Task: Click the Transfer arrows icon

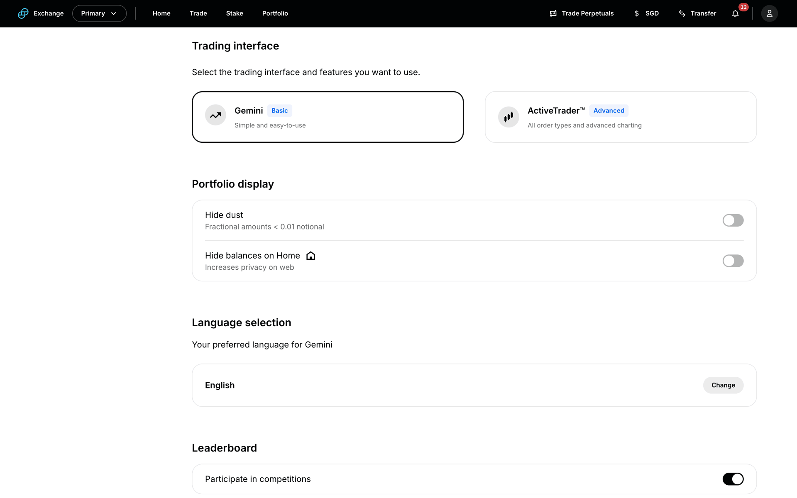Action: point(682,13)
